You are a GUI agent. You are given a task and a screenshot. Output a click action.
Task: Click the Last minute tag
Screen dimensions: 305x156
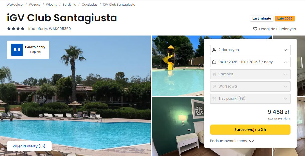(262, 19)
